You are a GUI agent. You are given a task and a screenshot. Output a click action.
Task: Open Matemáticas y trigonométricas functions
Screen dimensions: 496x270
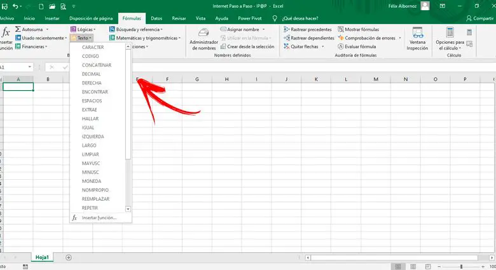click(x=145, y=38)
